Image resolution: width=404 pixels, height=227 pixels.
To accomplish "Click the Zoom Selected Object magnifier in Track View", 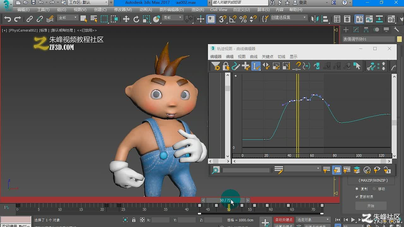I will [x=216, y=170].
